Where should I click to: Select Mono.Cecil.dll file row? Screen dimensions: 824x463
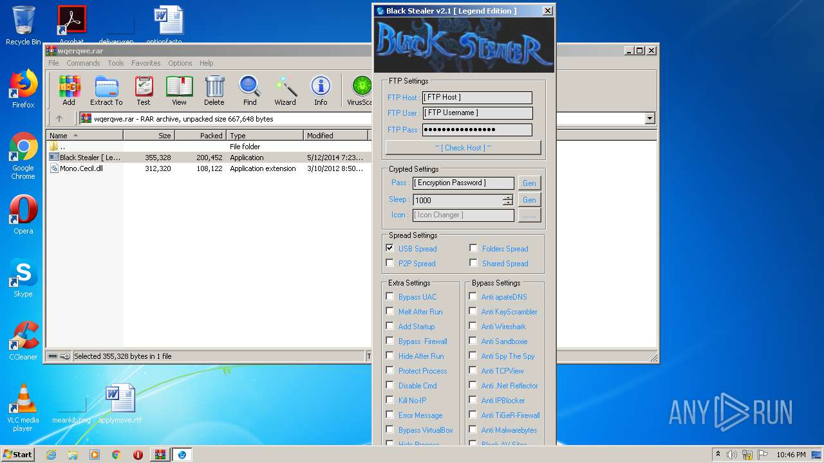tap(209, 168)
